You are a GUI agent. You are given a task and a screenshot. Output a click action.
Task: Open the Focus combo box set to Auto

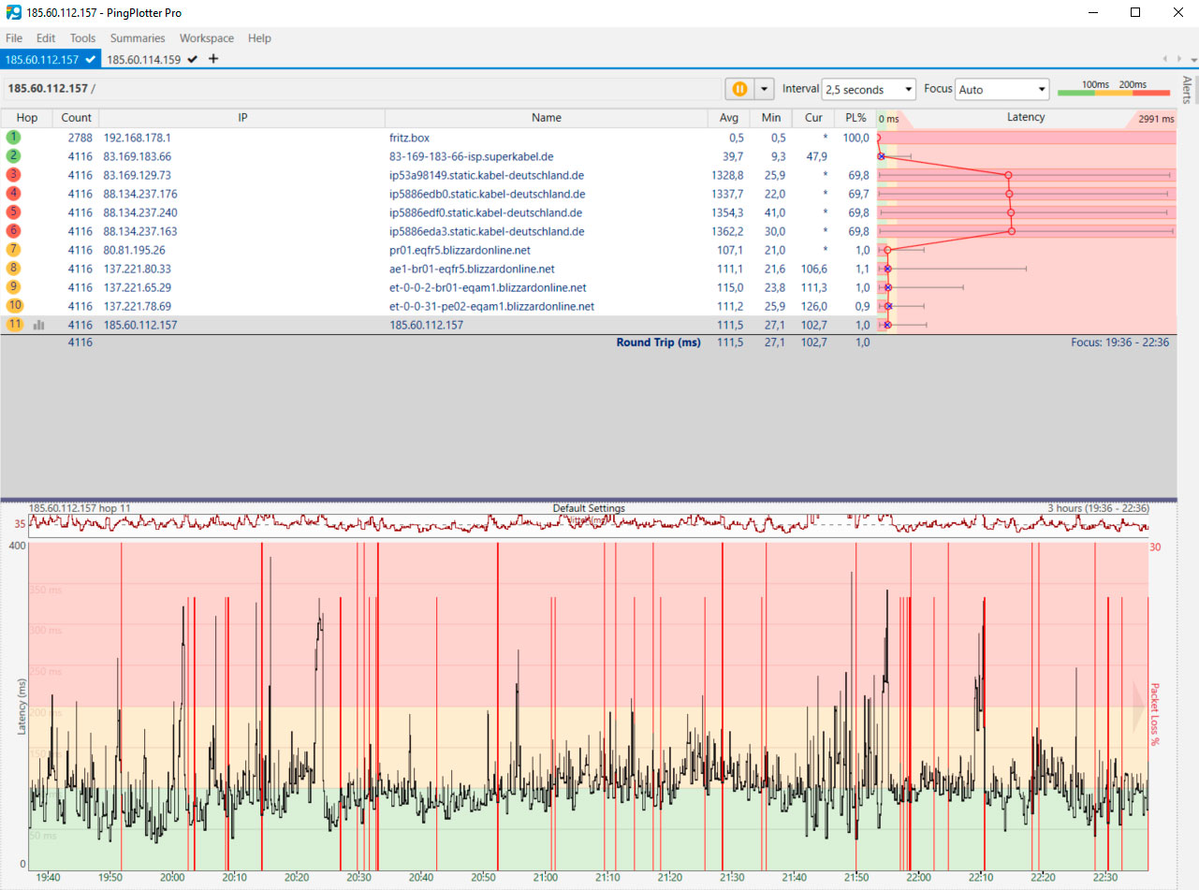[x=1002, y=90]
